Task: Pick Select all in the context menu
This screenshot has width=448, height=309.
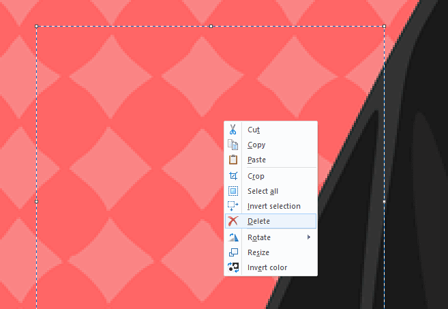Action: tap(271, 191)
